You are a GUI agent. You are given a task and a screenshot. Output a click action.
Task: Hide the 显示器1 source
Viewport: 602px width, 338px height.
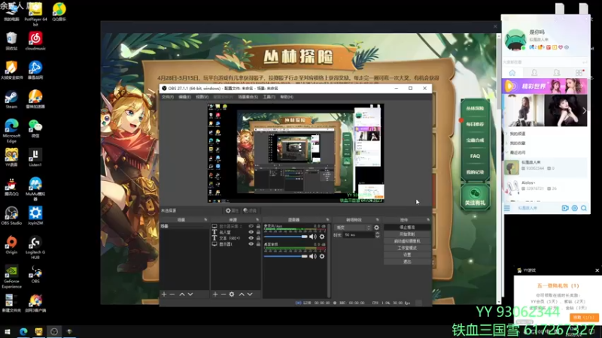coord(251,243)
